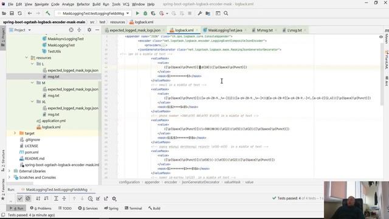This screenshot has width=389, height=219.
Task: Expand External Libraries node
Action: [x=9, y=171]
